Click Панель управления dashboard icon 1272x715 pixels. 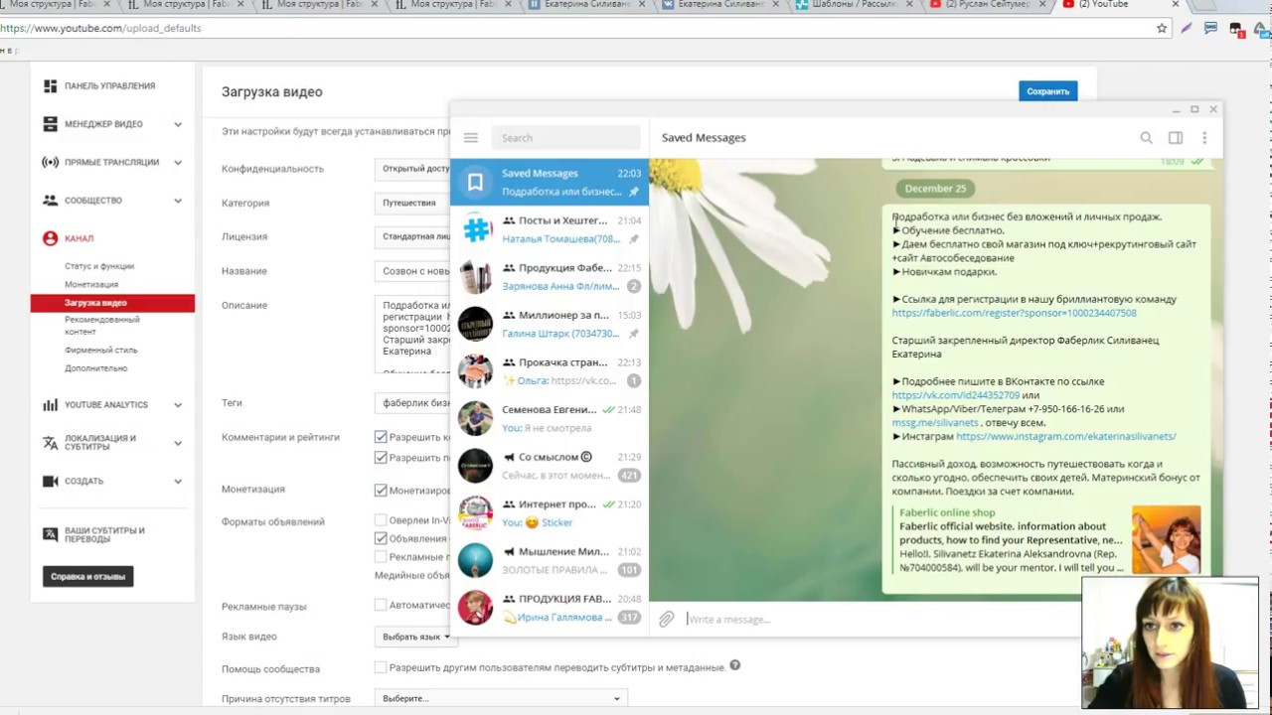tap(50, 86)
